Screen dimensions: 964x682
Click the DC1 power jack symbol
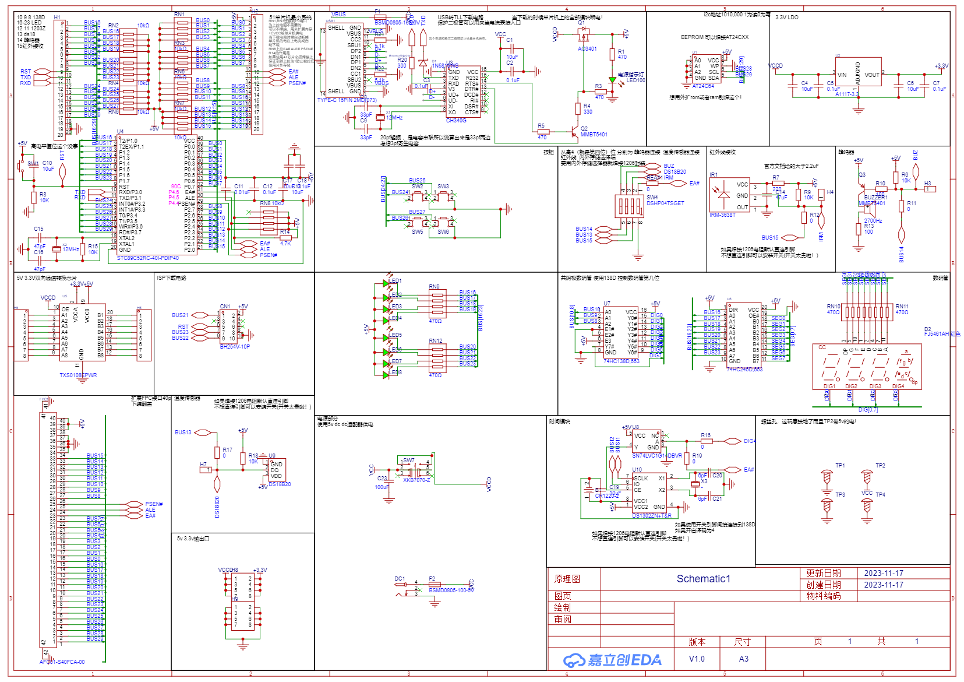point(406,588)
